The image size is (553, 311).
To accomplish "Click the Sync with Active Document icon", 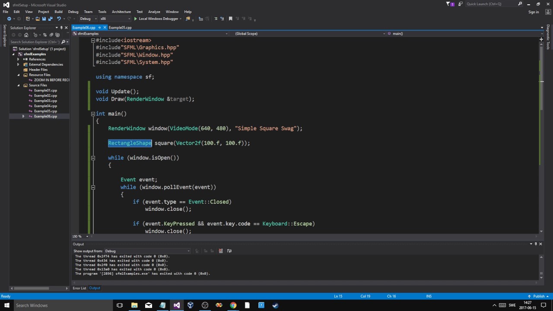I will [x=45, y=35].
